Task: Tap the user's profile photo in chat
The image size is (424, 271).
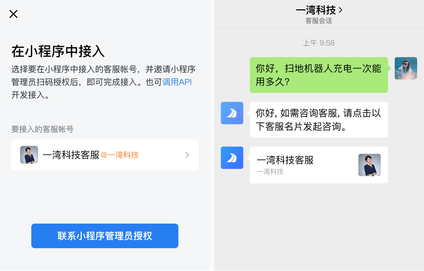Action: tap(406, 68)
